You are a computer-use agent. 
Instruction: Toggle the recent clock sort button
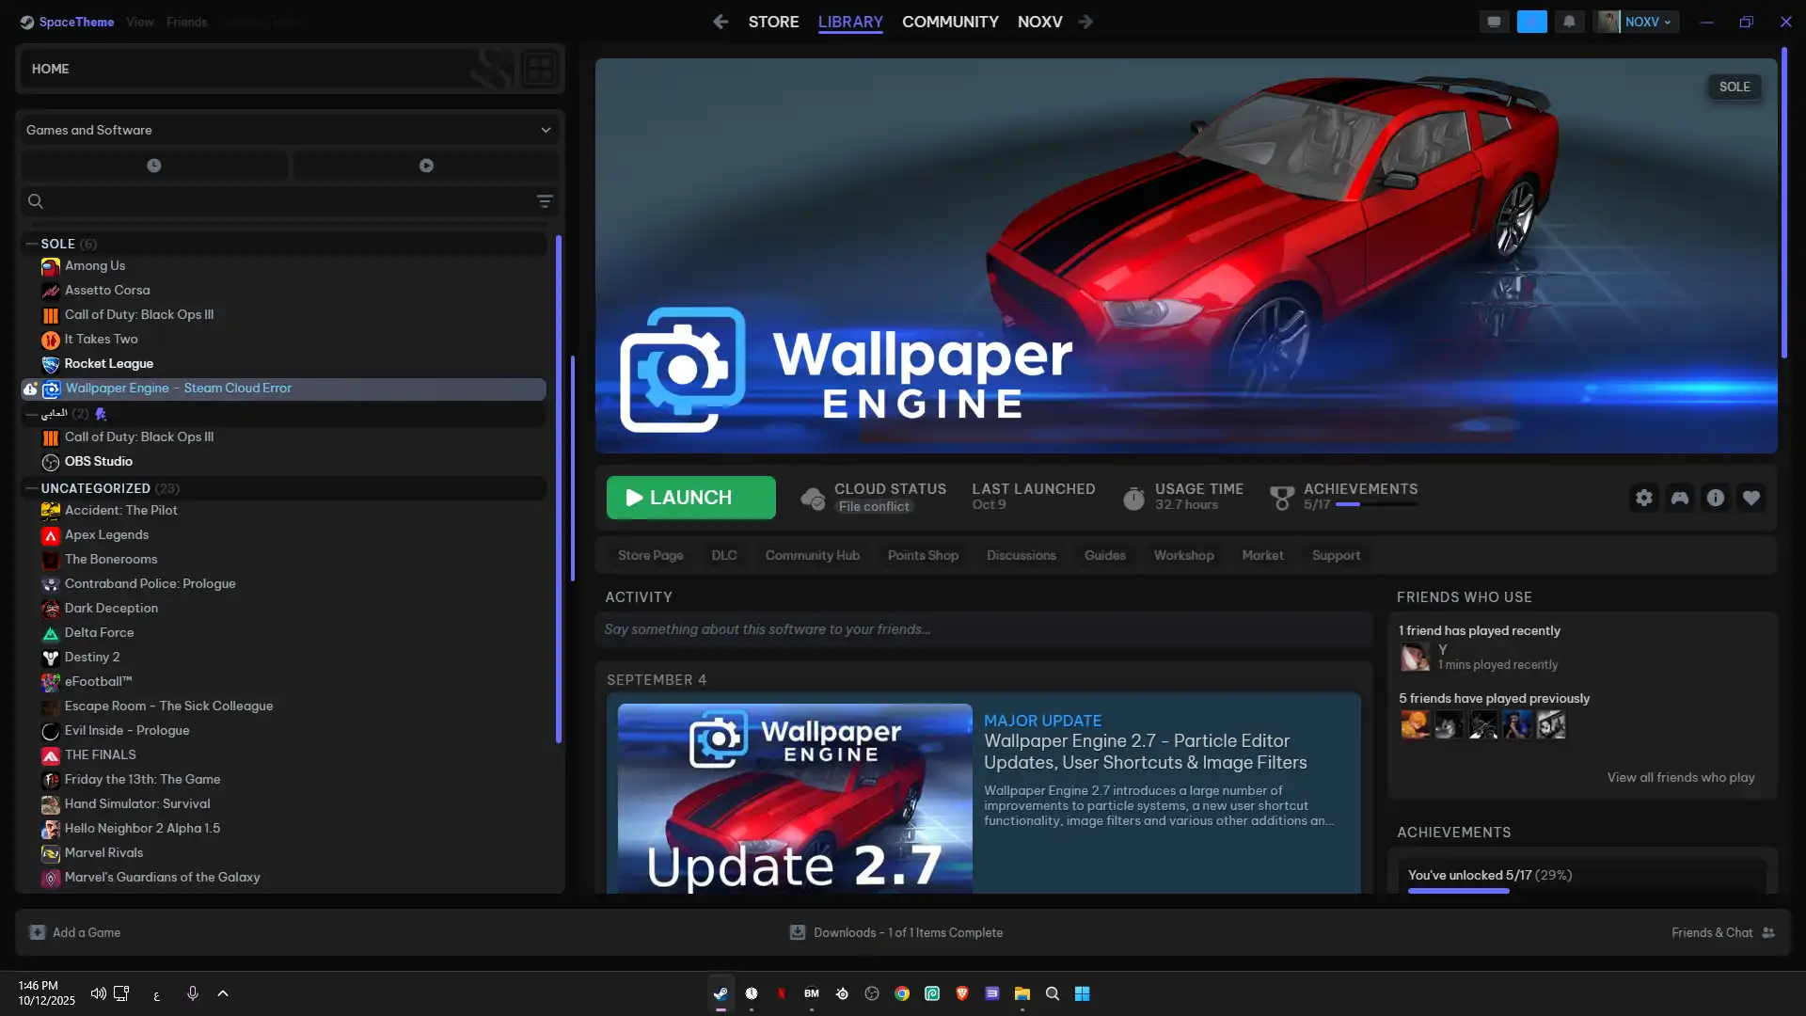tap(154, 166)
